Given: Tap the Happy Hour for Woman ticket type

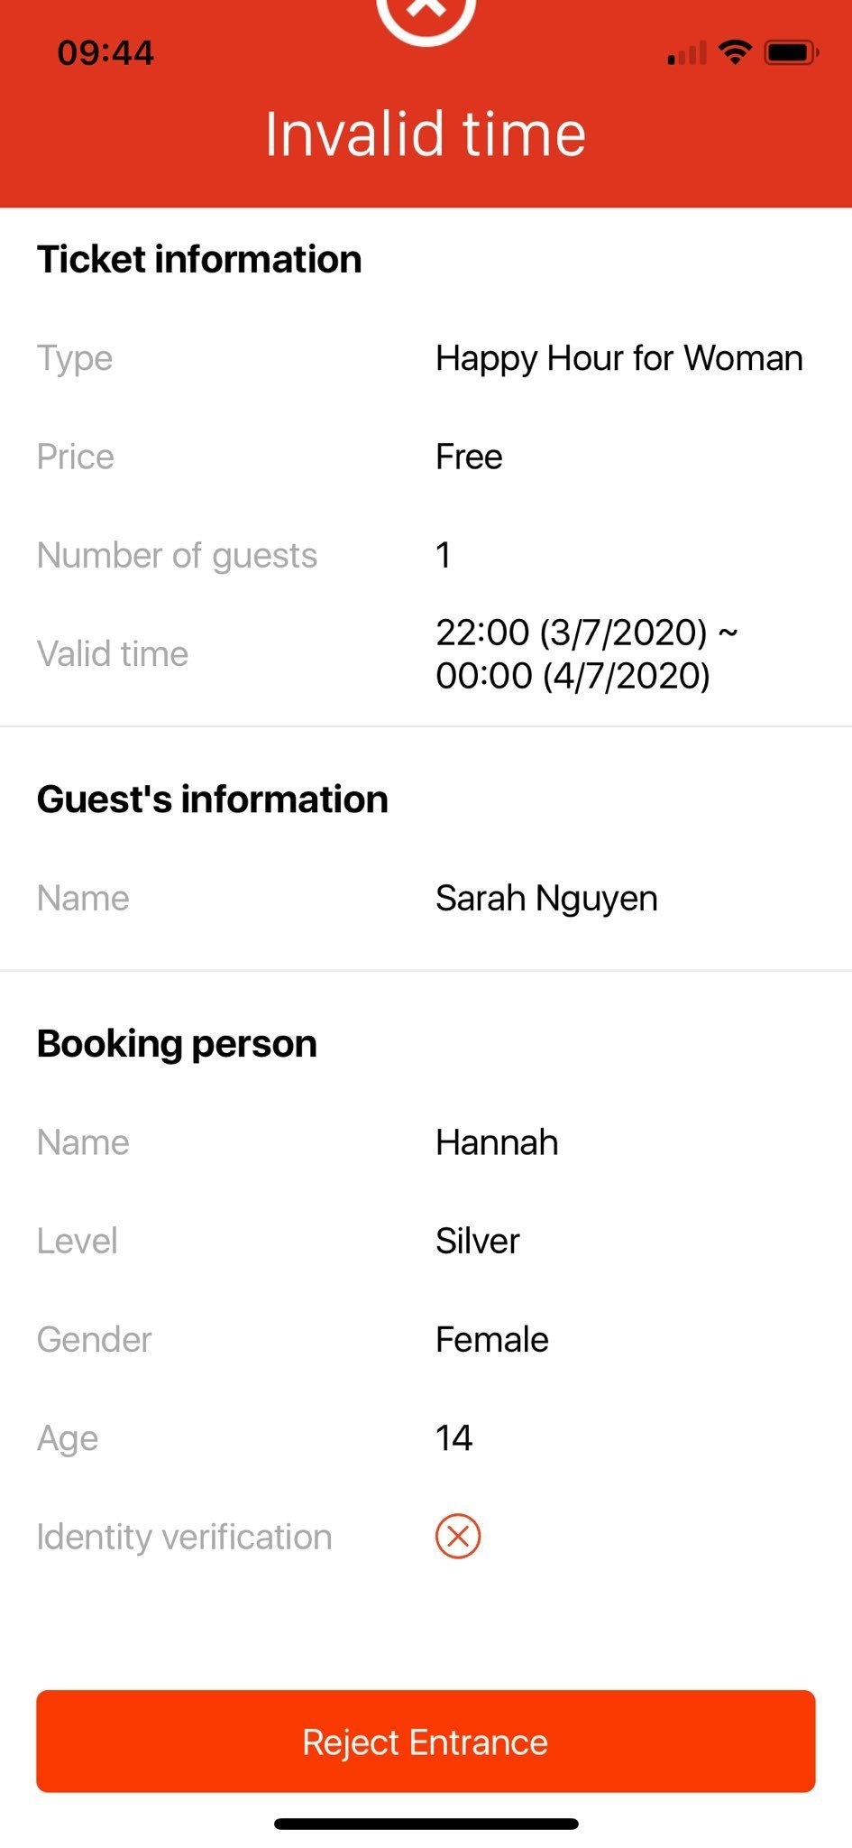Looking at the screenshot, I should pyautogui.click(x=618, y=358).
